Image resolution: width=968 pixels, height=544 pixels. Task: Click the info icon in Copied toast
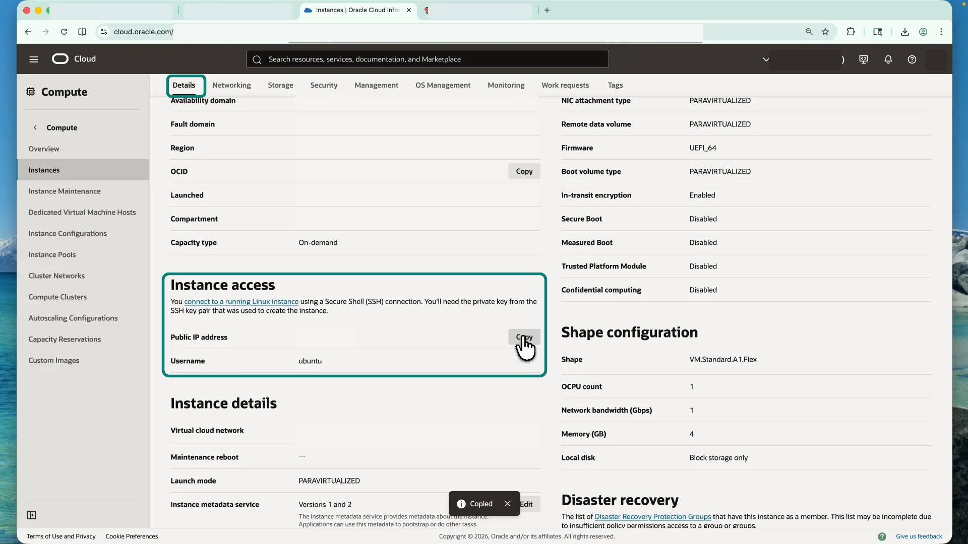pos(461,504)
